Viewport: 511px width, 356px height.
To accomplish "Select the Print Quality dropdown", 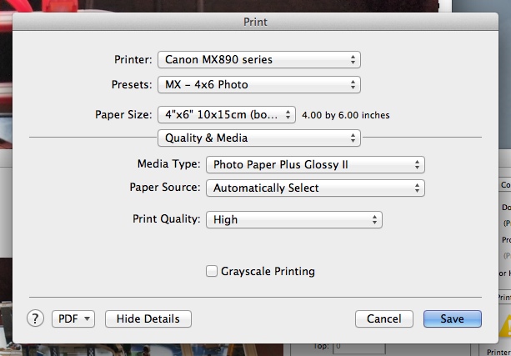I will 293,219.
